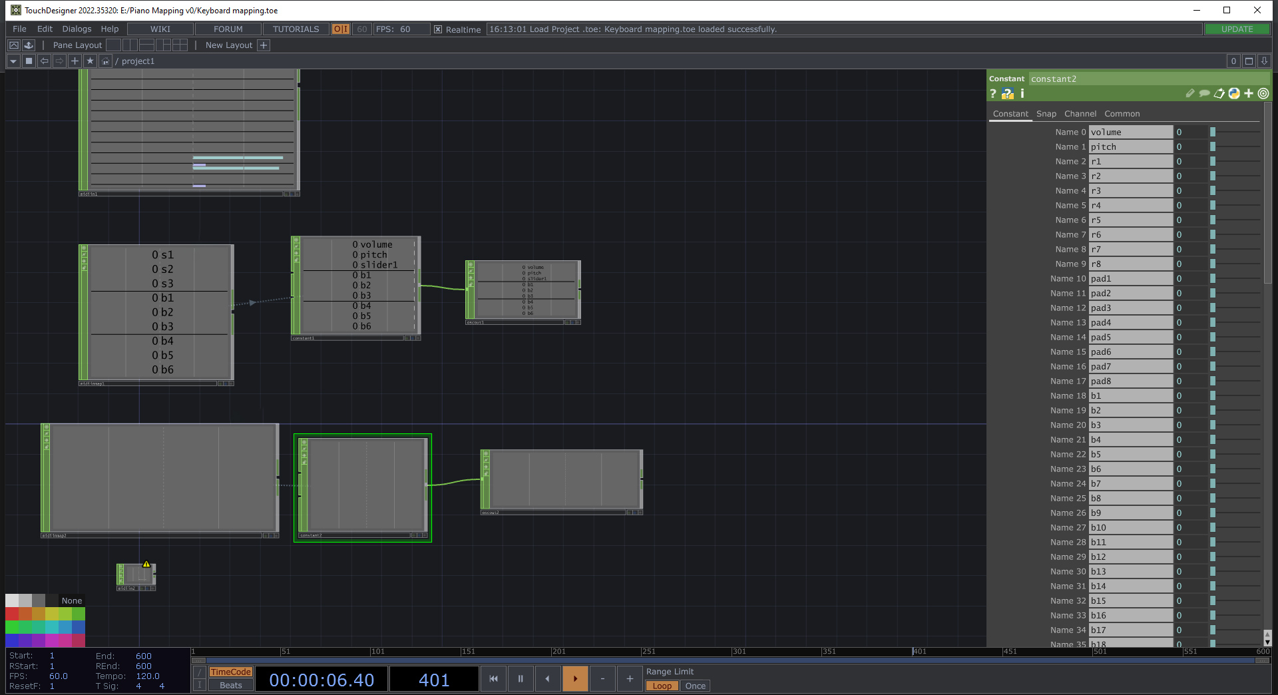Click the language Python icon in header
Viewport: 1278px width, 695px height.
coord(1234,94)
